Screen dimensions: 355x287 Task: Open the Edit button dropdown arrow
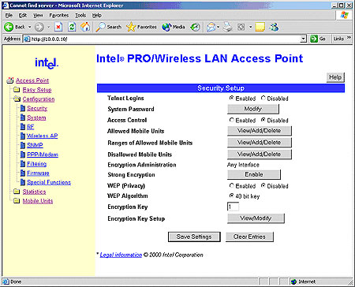(x=250, y=27)
